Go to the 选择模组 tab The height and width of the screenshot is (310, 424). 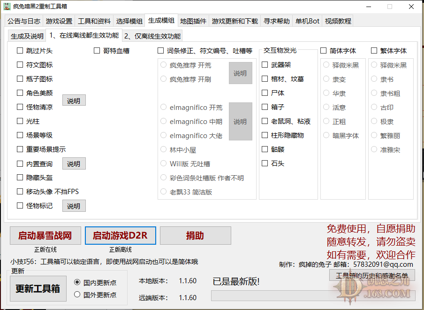click(129, 21)
